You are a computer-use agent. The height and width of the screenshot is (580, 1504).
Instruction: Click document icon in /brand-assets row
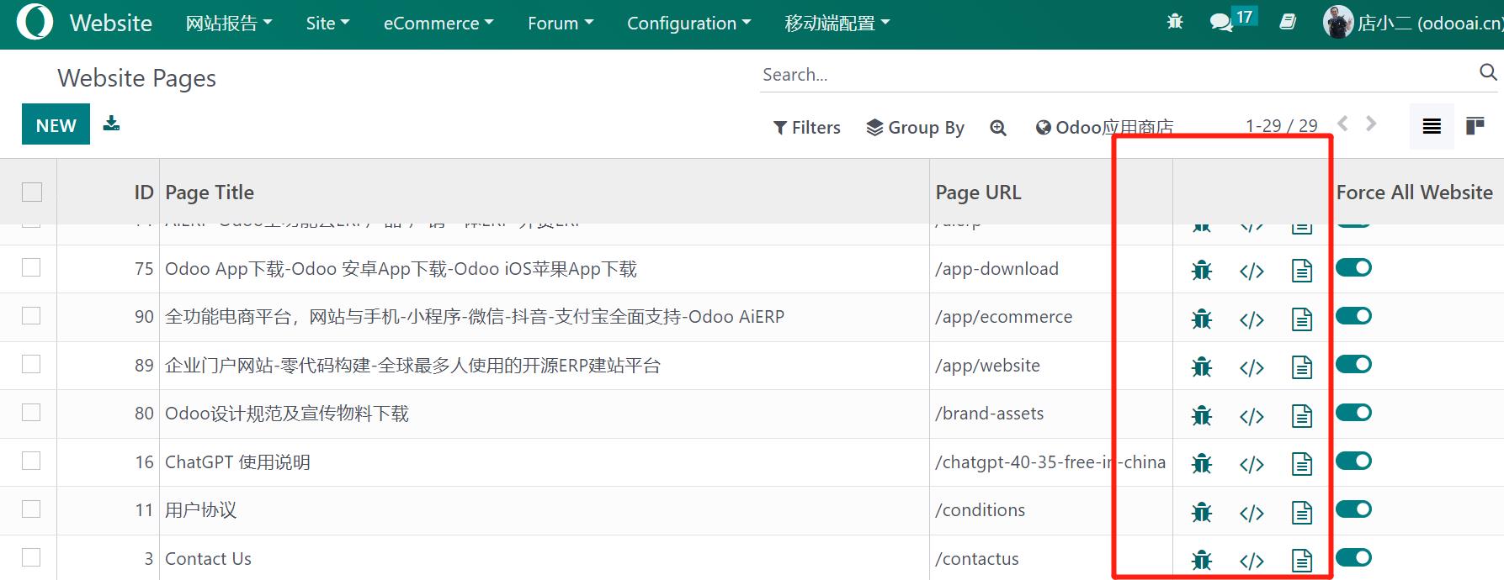click(x=1302, y=415)
